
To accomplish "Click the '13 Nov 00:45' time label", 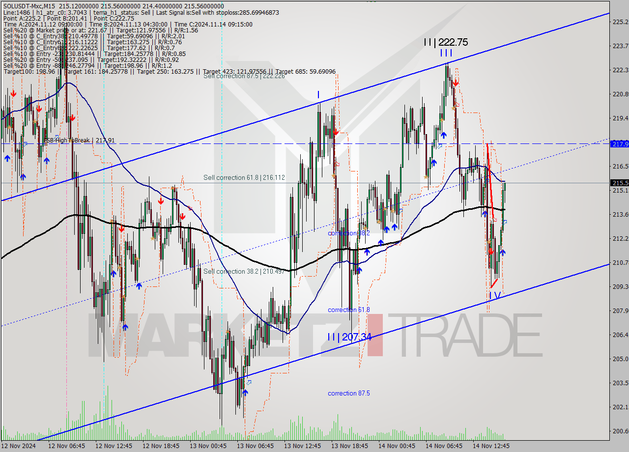I will tap(209, 446).
